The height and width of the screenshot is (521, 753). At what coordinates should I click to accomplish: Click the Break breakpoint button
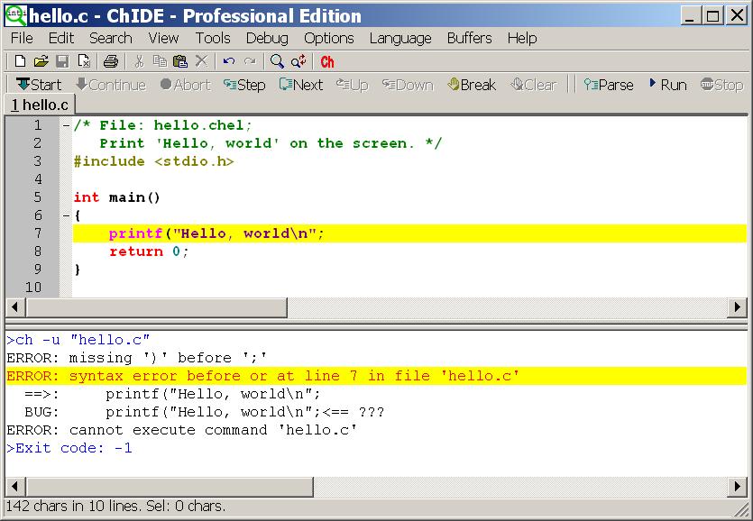[472, 85]
